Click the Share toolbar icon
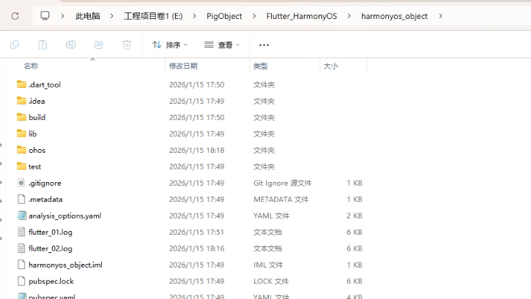This screenshot has width=531, height=299. pos(99,45)
